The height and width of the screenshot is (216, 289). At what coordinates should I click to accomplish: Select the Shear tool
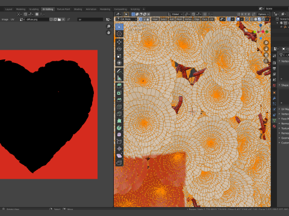click(x=119, y=155)
